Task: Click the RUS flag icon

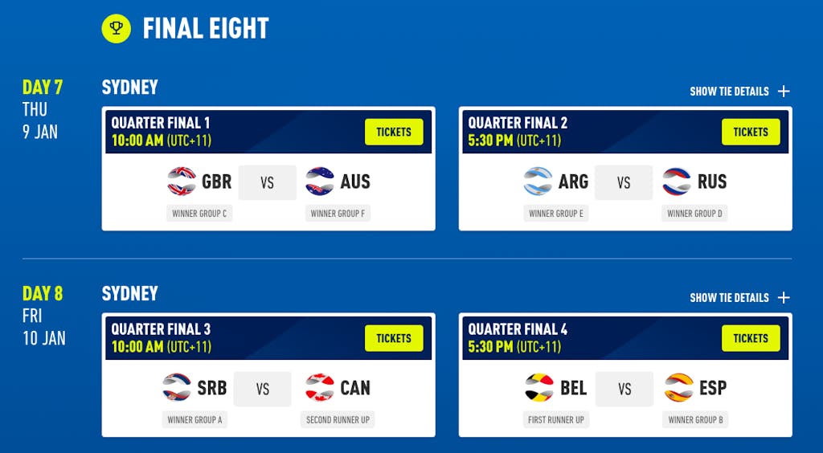Action: pos(677,182)
